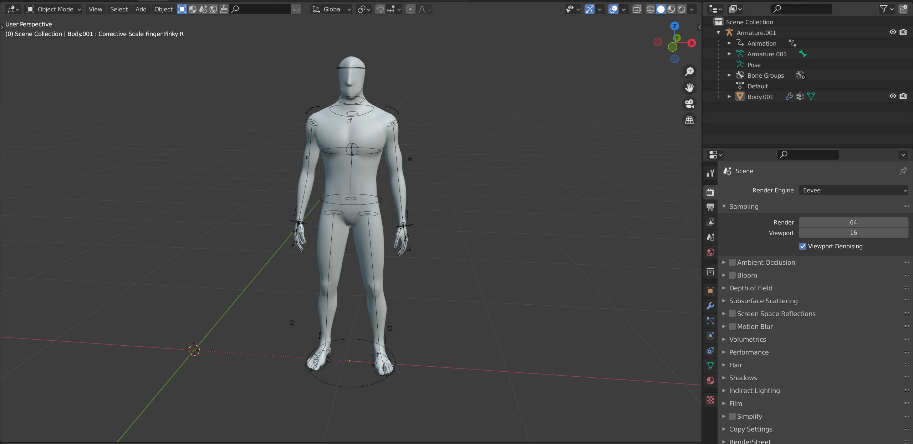Open the World properties tab
This screenshot has height=444, width=913.
tap(710, 252)
